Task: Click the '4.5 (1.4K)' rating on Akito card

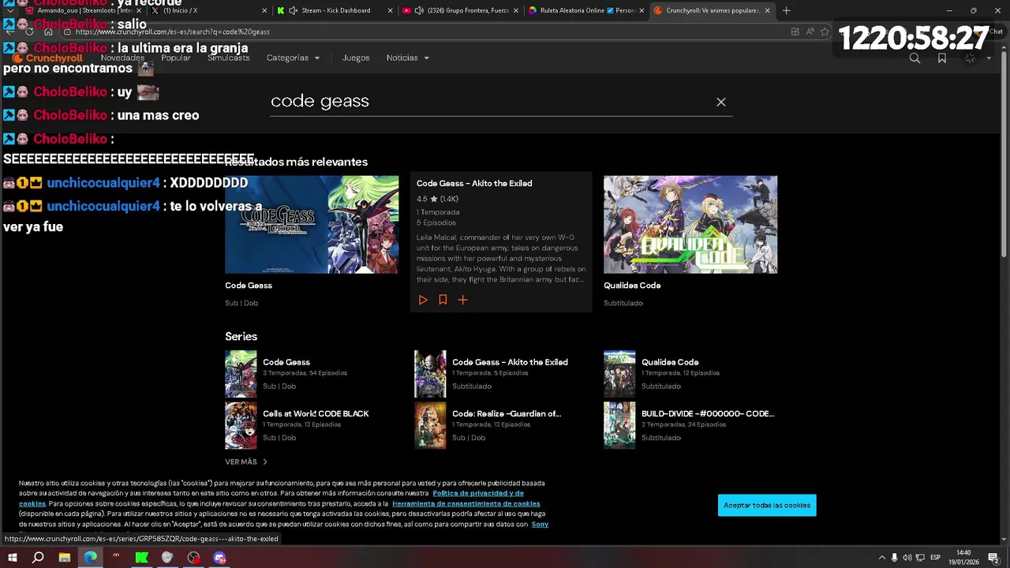Action: (x=437, y=199)
